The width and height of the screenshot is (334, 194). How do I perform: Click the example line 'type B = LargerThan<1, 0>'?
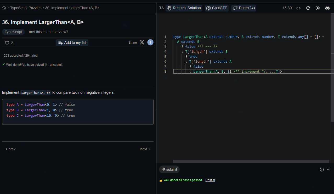coord(32,110)
